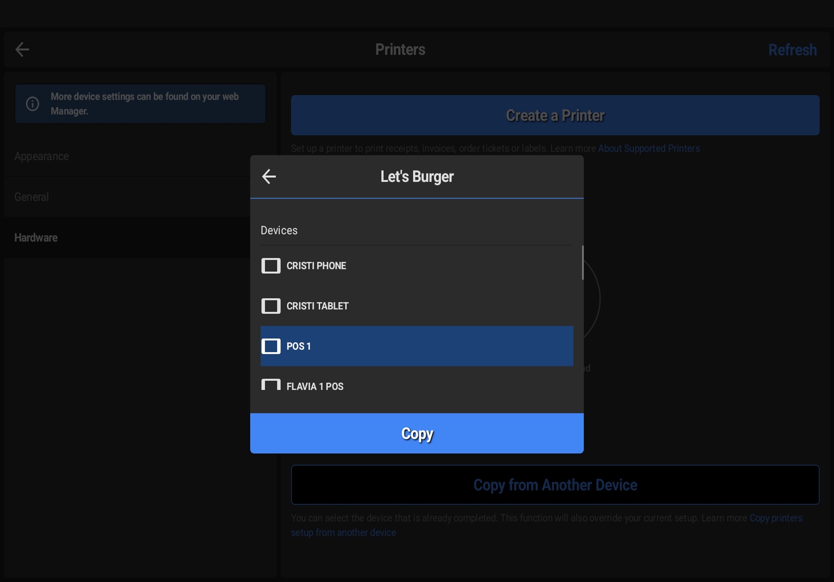Click Refresh in the top right corner

click(x=792, y=50)
